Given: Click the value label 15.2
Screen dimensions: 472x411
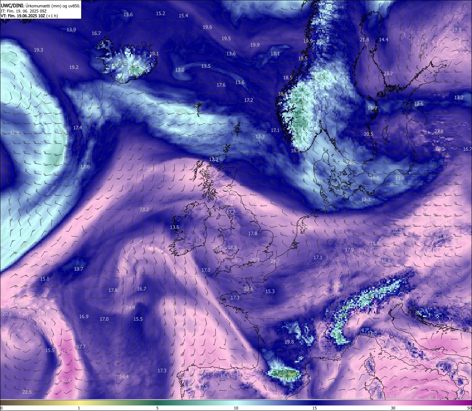Looking at the screenshot, I should pyautogui.click(x=160, y=13).
